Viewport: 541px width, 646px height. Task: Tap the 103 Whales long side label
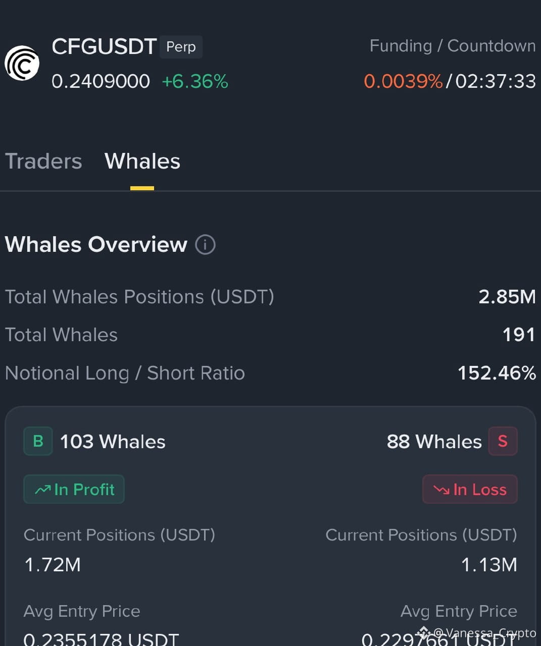point(113,442)
